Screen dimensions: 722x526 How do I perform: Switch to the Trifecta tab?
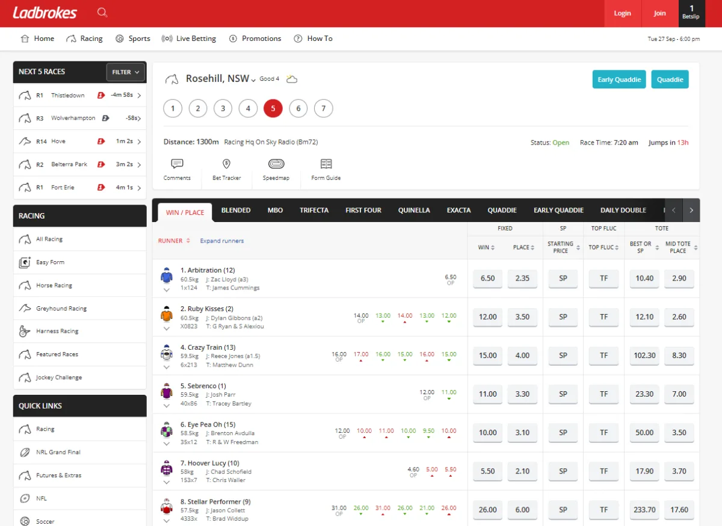click(314, 210)
